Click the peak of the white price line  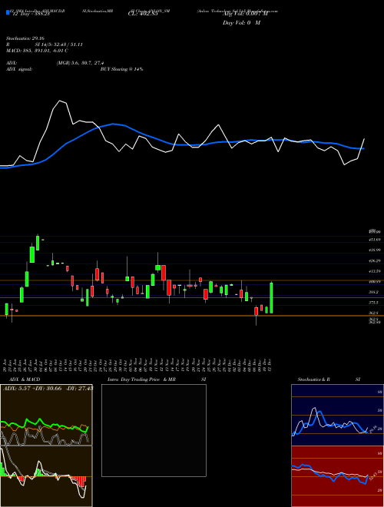[59, 101]
